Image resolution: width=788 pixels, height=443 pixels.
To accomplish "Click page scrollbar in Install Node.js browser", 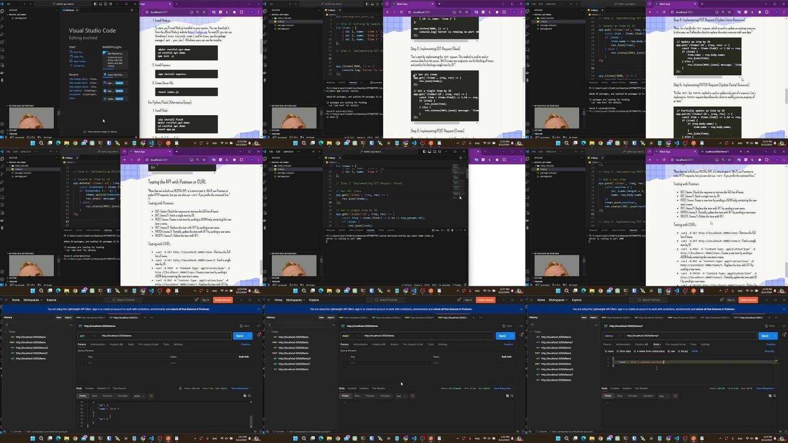I will click(x=261, y=46).
